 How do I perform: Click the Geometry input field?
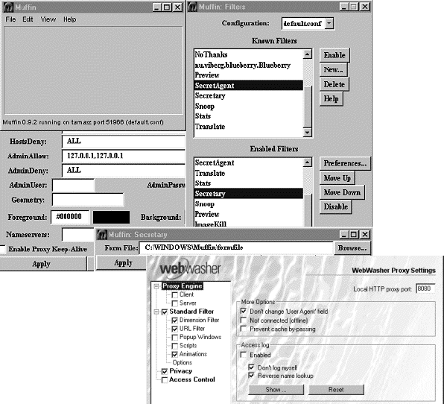coord(88,200)
